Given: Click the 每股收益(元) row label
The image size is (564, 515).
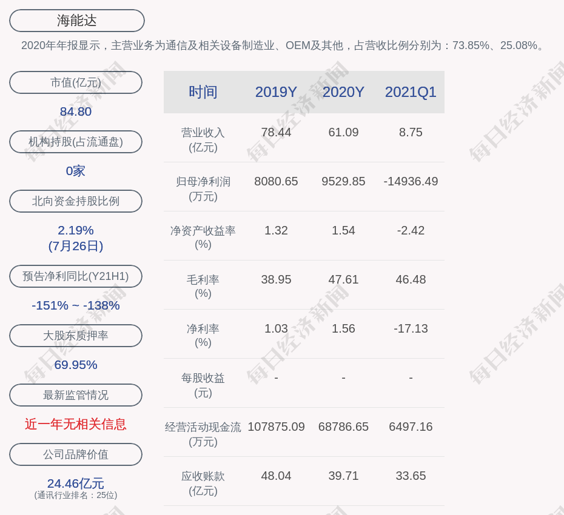Looking at the screenshot, I should click(x=203, y=385).
